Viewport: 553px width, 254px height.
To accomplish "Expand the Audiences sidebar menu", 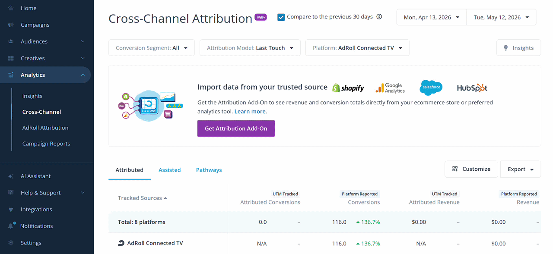I will [83, 41].
